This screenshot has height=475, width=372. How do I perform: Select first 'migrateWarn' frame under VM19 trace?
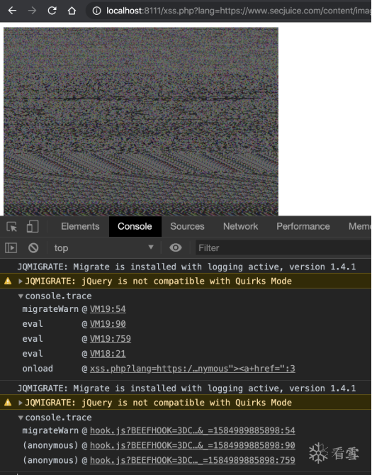[50, 309]
